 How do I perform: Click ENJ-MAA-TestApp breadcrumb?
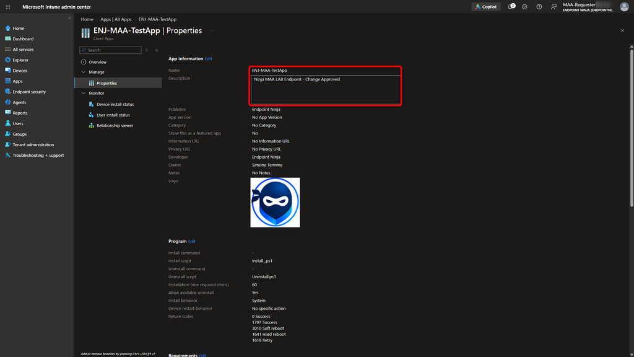[157, 19]
